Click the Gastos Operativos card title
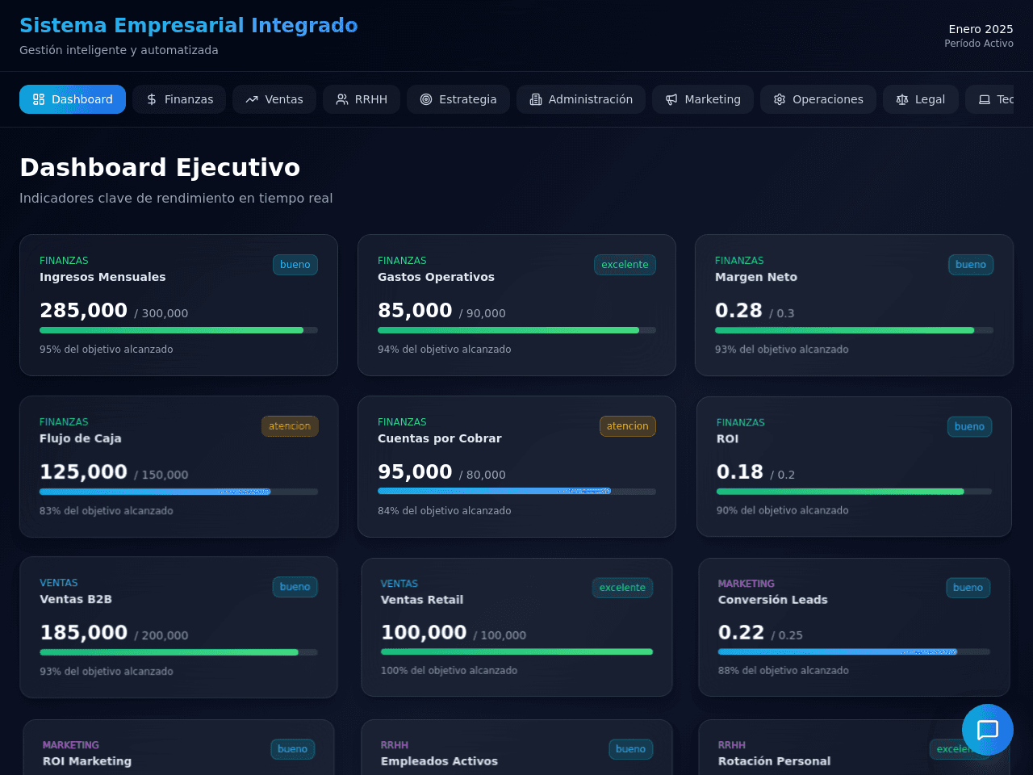 click(436, 277)
